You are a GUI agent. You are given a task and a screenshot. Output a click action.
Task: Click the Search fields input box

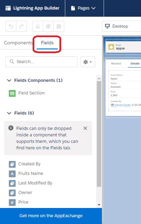click(x=41, y=62)
